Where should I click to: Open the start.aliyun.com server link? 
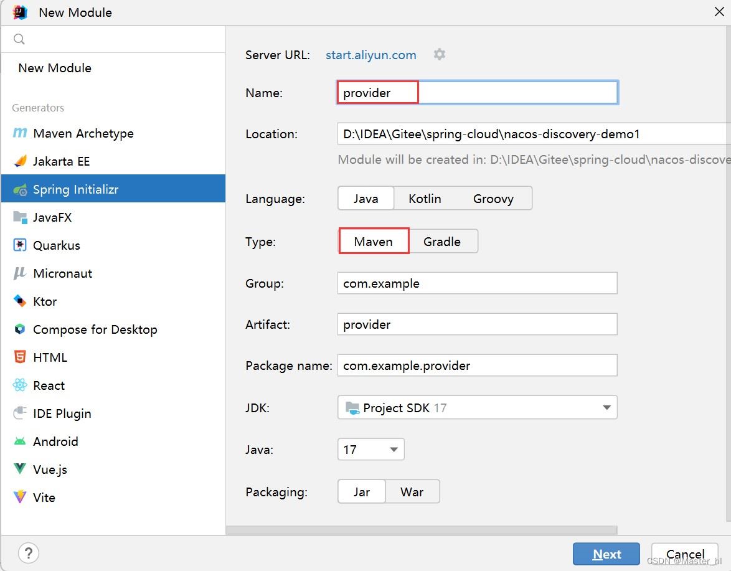pos(371,55)
